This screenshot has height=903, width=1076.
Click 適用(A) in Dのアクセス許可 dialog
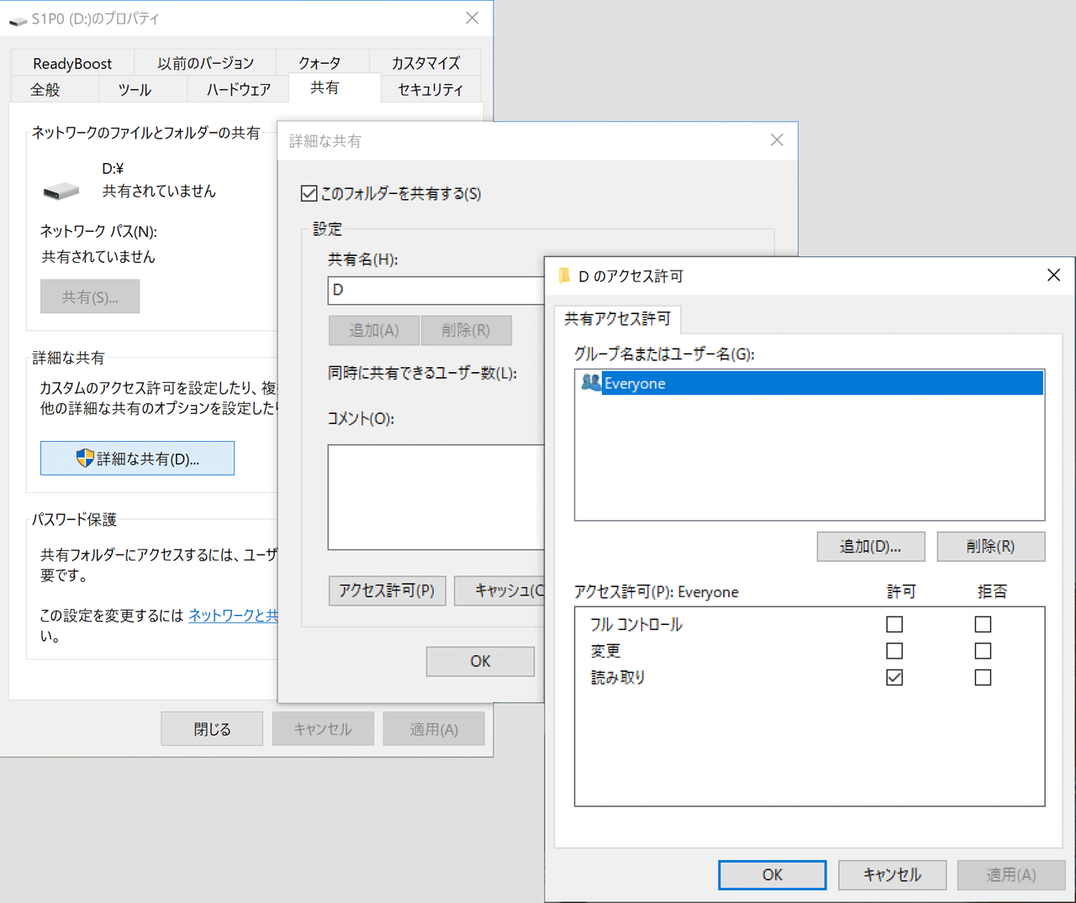pyautogui.click(x=1011, y=874)
